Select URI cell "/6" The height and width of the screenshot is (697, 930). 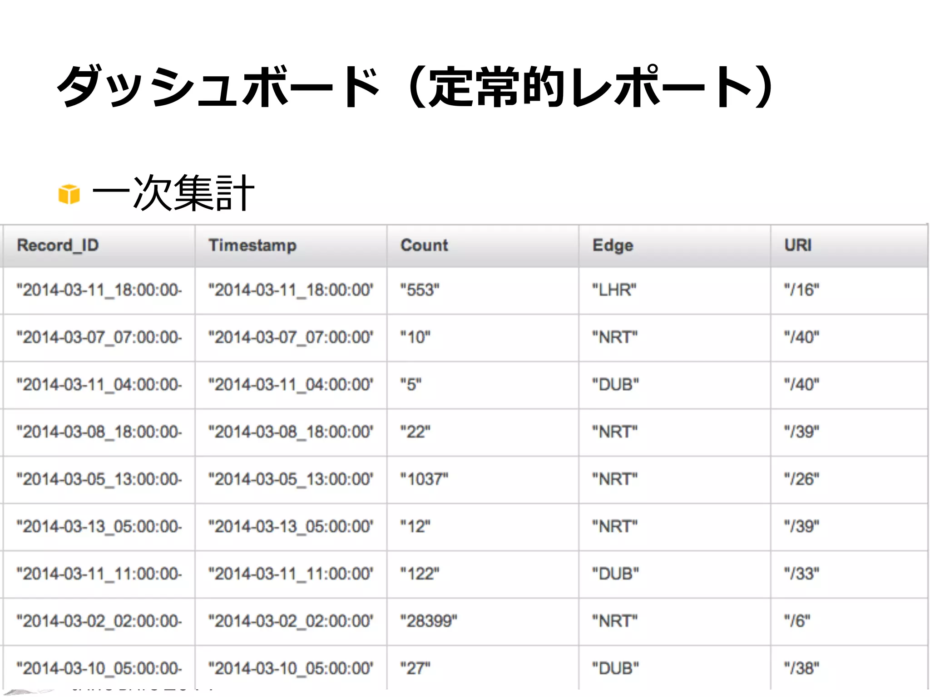pos(849,621)
